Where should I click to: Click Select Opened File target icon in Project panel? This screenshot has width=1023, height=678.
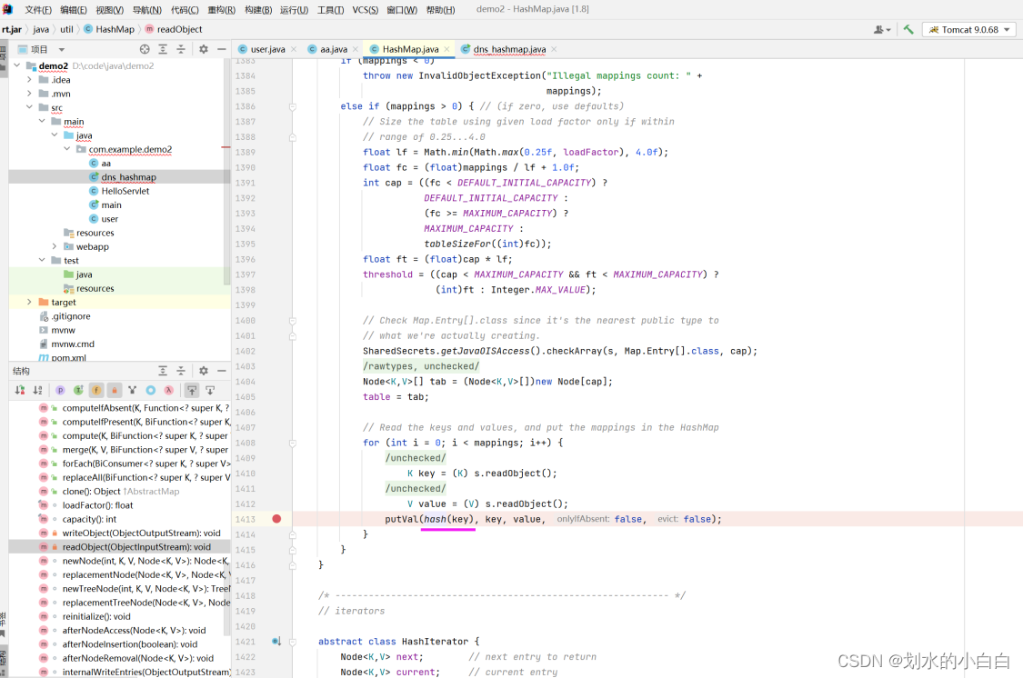click(145, 49)
